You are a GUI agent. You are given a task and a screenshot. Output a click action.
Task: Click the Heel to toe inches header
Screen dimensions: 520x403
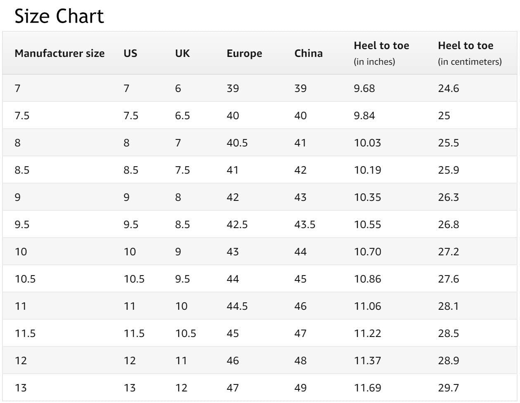381,53
